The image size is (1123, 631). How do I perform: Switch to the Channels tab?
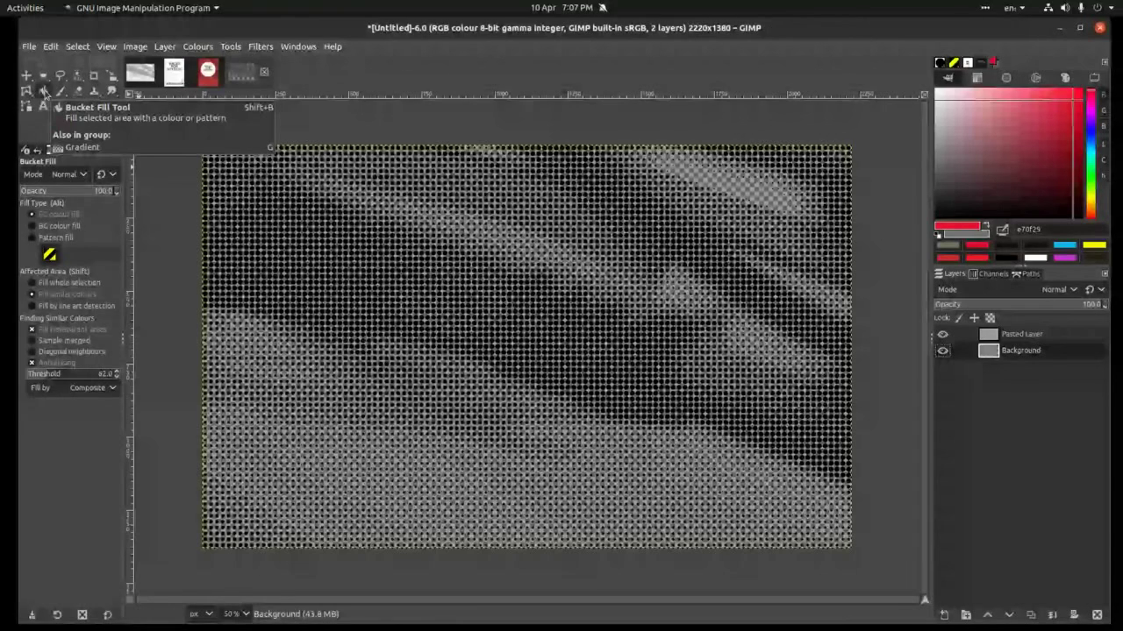[x=989, y=273]
